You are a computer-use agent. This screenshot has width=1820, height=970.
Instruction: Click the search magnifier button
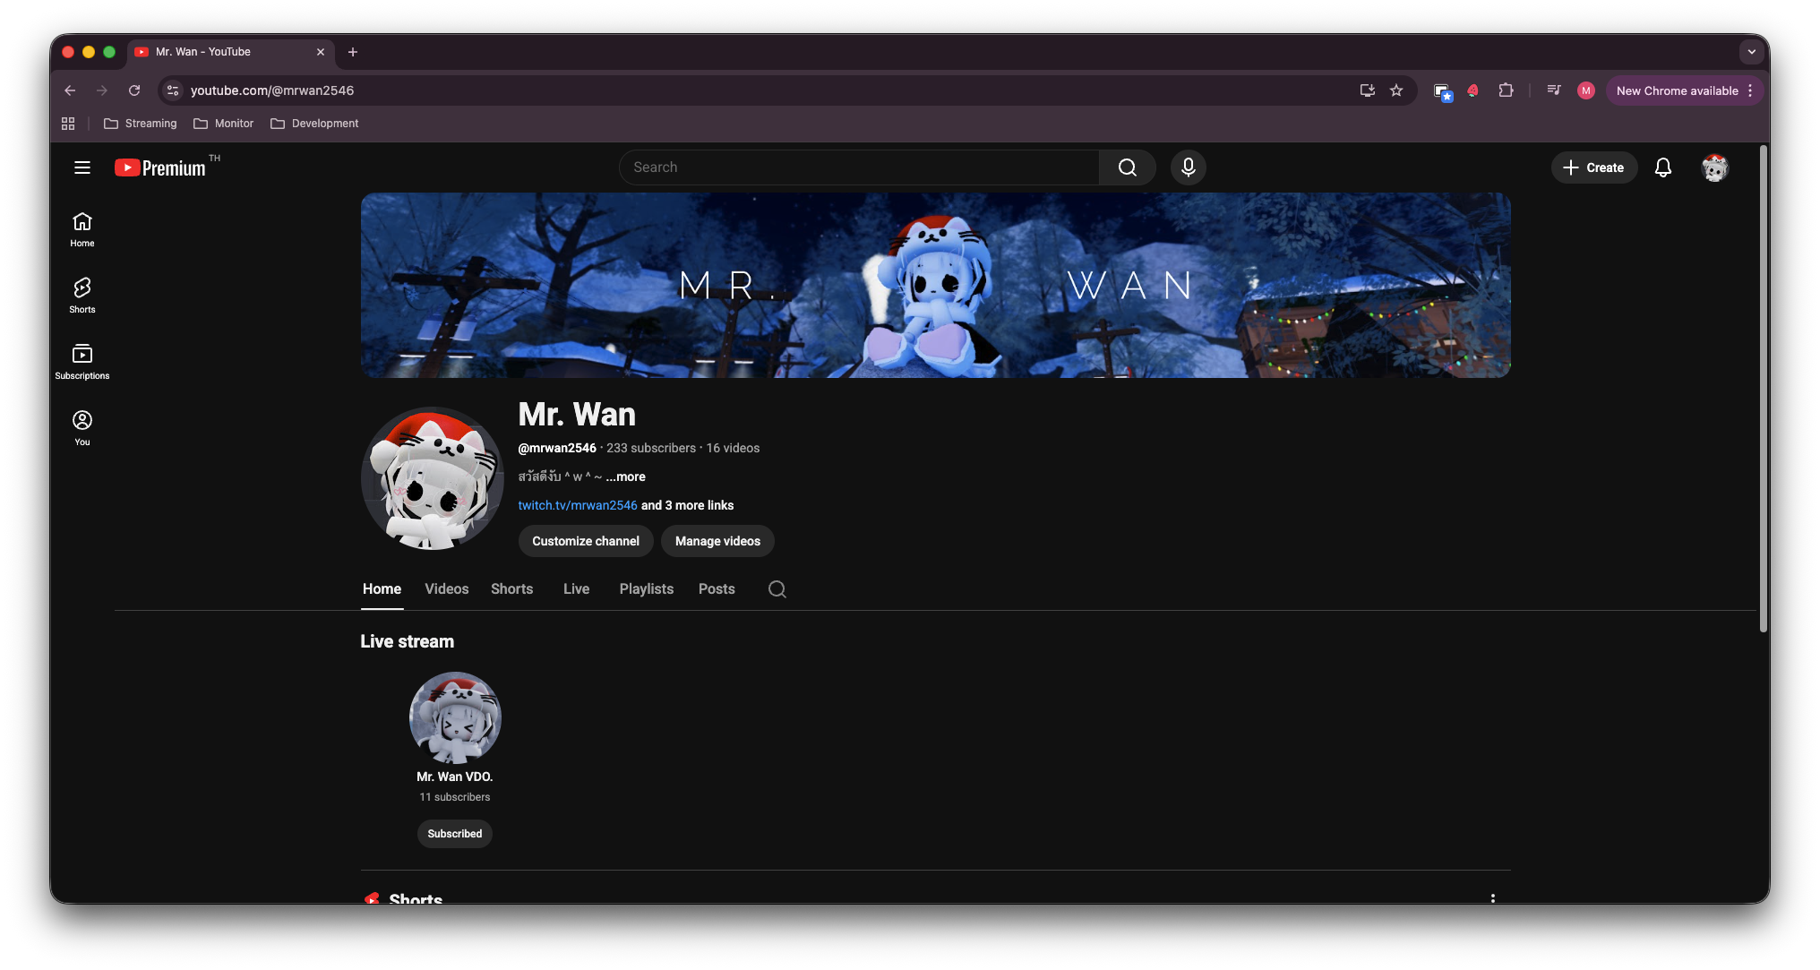pyautogui.click(x=1127, y=167)
